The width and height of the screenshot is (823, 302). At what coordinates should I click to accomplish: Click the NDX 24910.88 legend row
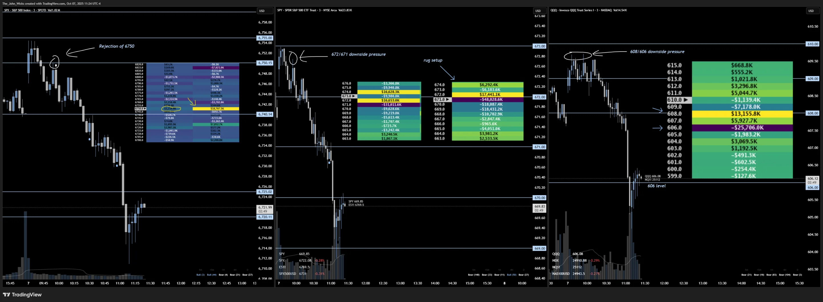tap(576, 261)
